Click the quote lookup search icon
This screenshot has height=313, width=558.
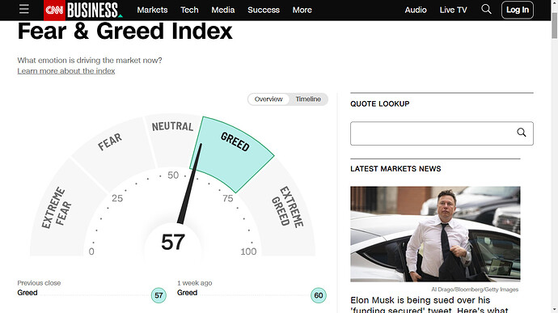tap(522, 133)
